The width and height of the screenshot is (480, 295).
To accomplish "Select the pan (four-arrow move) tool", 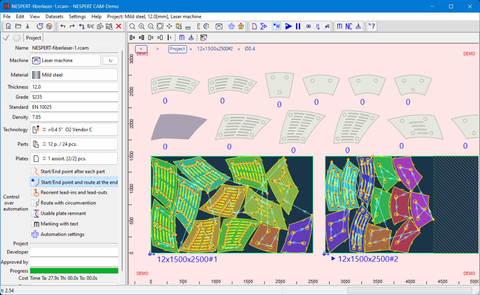I will pyautogui.click(x=169, y=26).
